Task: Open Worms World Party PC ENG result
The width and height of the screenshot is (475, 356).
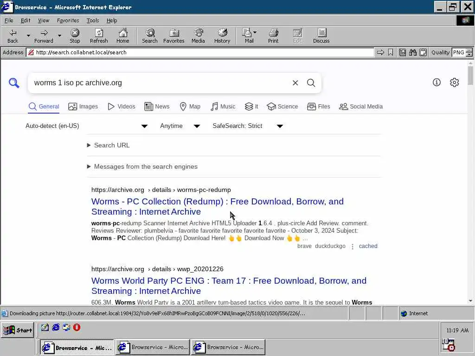Action: click(229, 286)
